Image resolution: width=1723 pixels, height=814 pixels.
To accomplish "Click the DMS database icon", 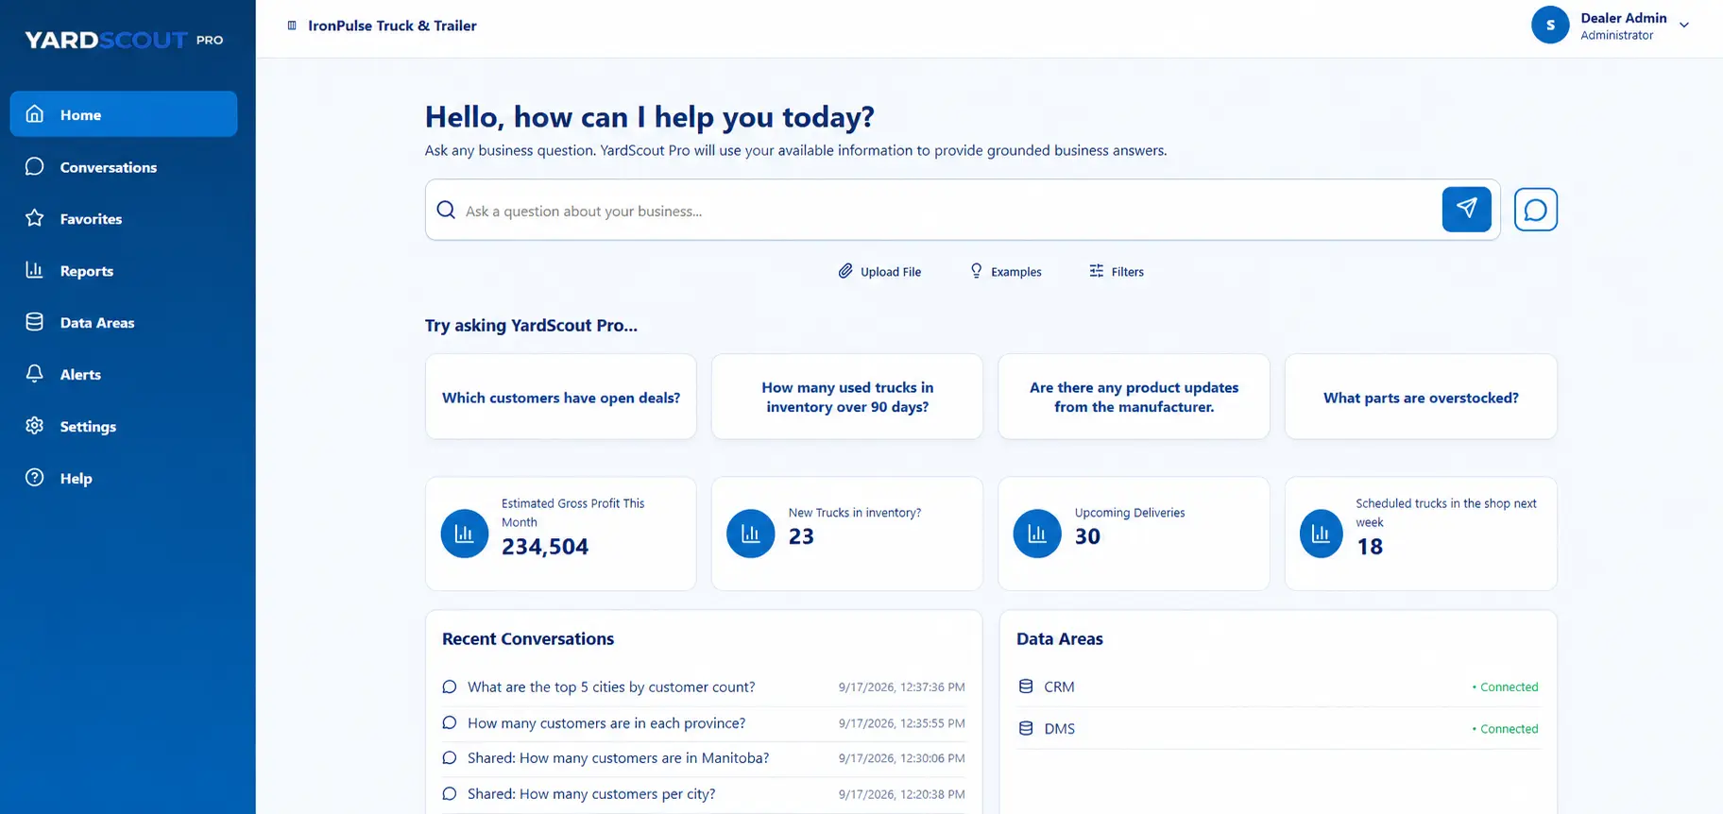I will (1026, 728).
